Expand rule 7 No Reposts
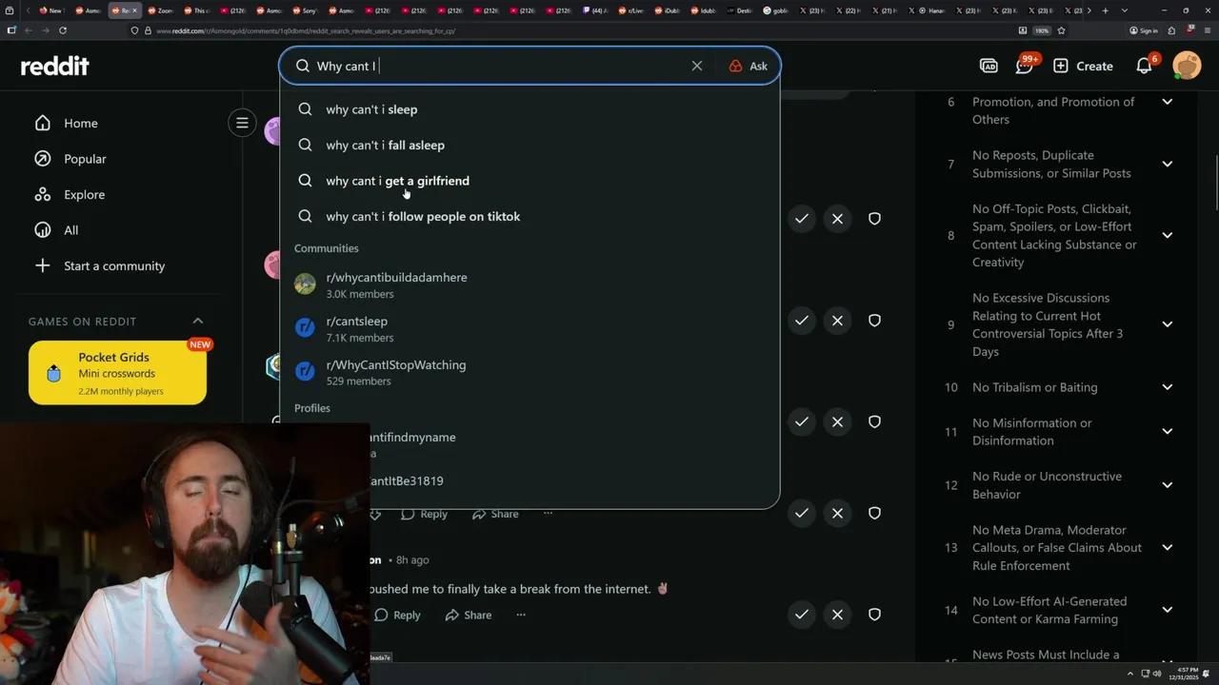 [1167, 164]
